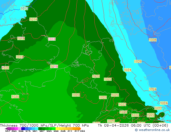
Task: Click the legend value 257
Action: point(8,131)
